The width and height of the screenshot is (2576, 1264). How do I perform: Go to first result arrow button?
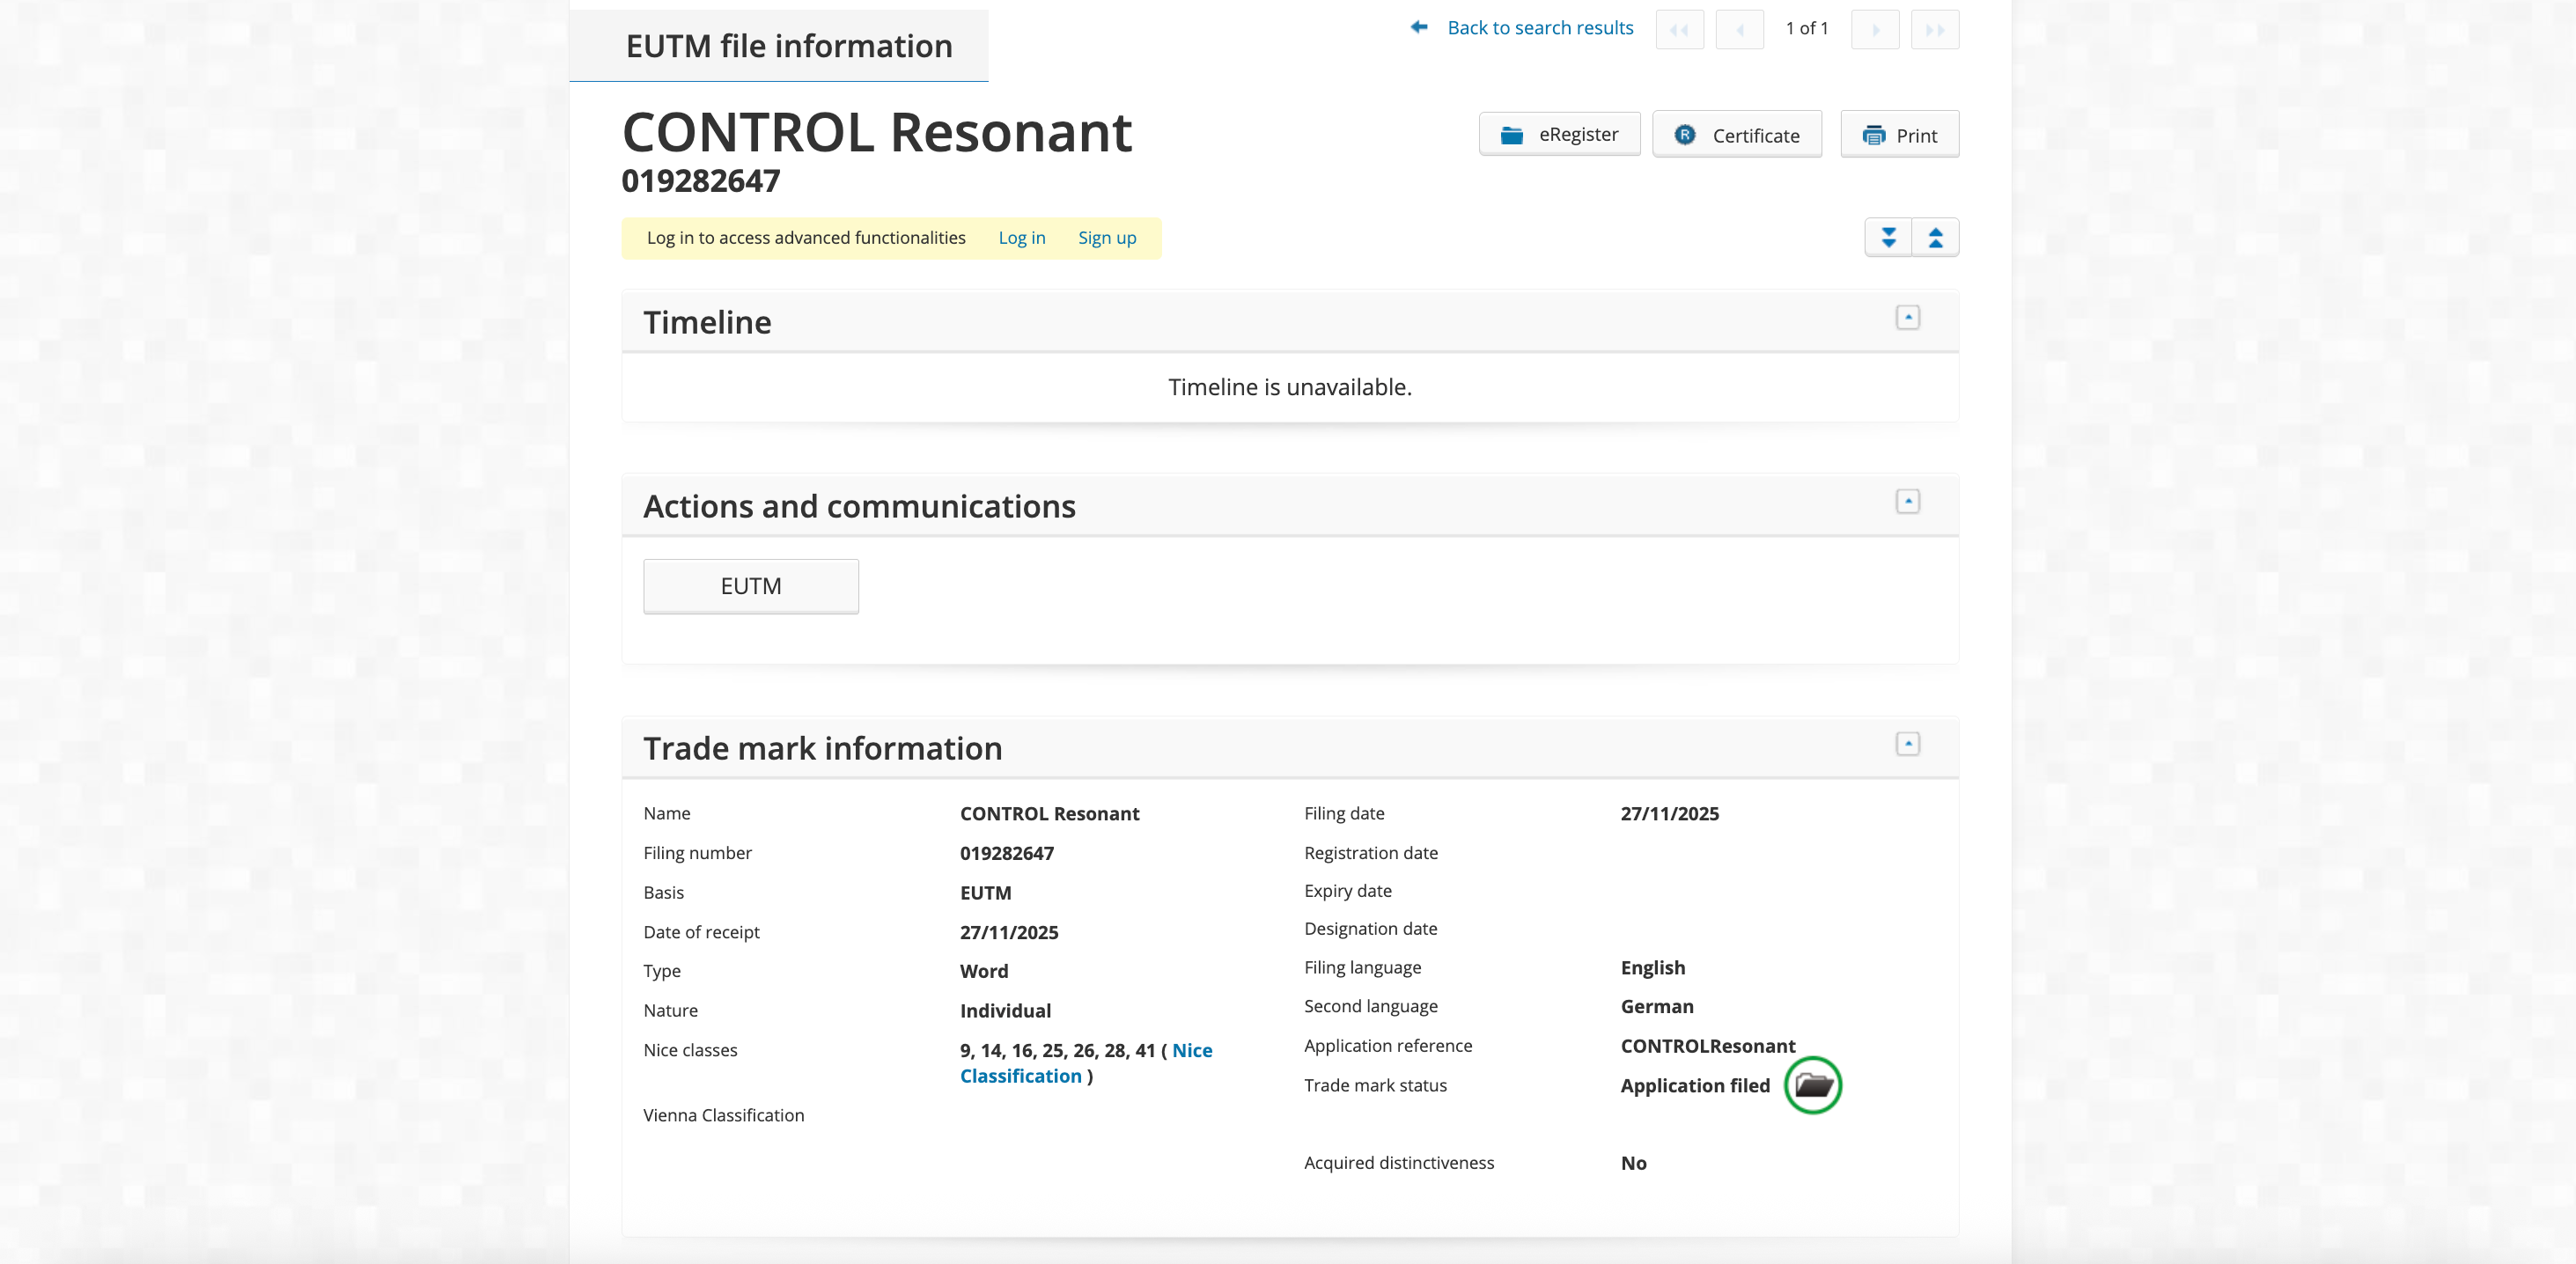1679,30
